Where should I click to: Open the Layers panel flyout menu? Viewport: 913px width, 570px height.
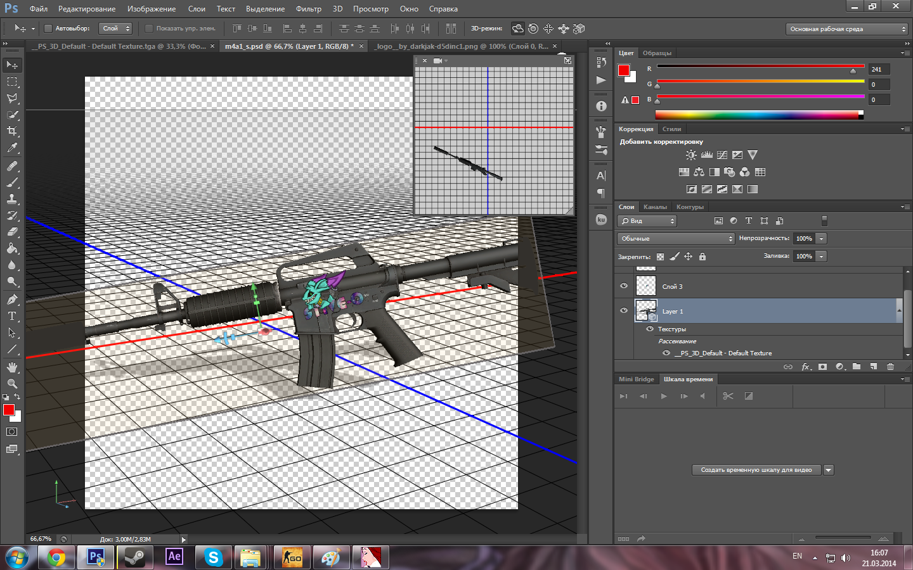pos(905,206)
